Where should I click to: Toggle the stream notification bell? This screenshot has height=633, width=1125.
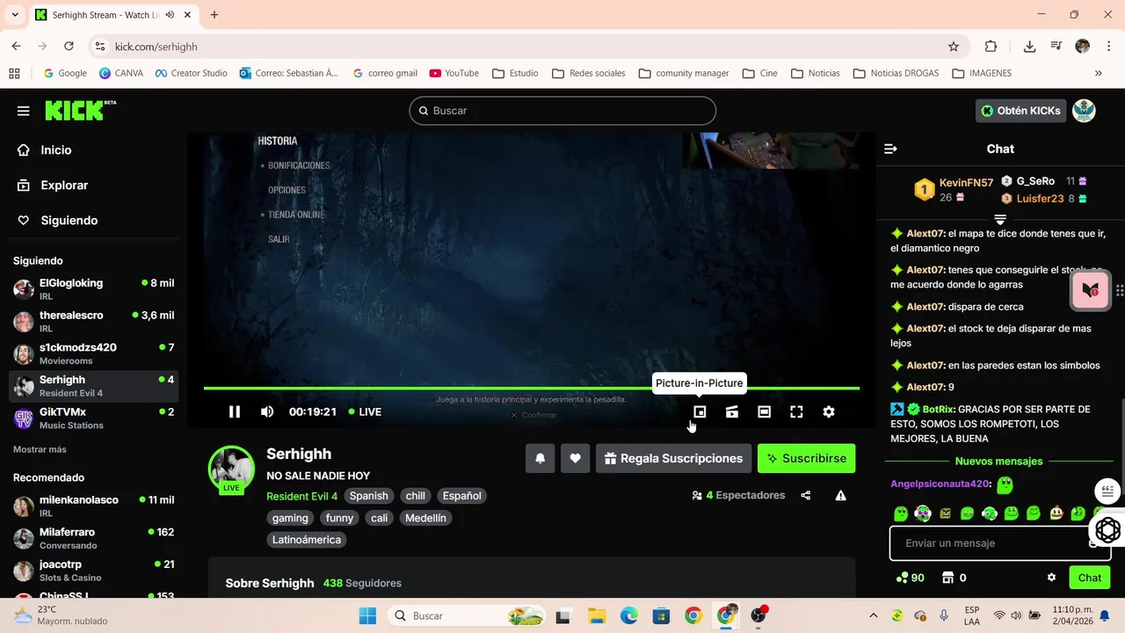(540, 458)
